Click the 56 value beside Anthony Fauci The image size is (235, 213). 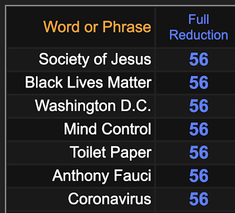(199, 175)
